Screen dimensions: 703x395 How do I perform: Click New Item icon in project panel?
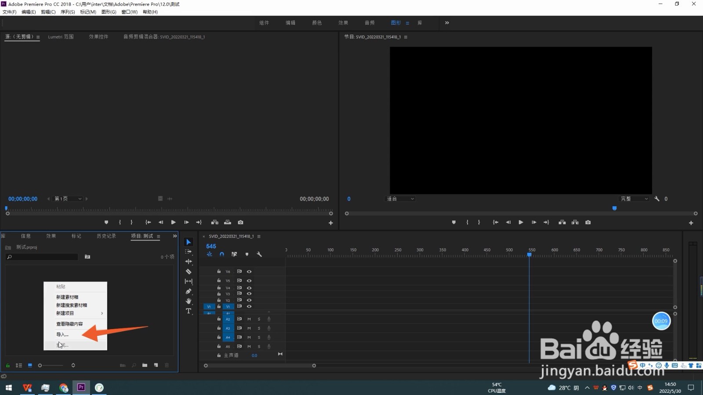(156, 365)
